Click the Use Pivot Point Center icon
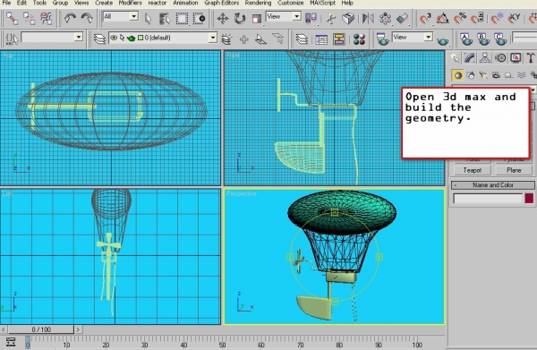The width and height of the screenshot is (537, 350). [x=311, y=18]
